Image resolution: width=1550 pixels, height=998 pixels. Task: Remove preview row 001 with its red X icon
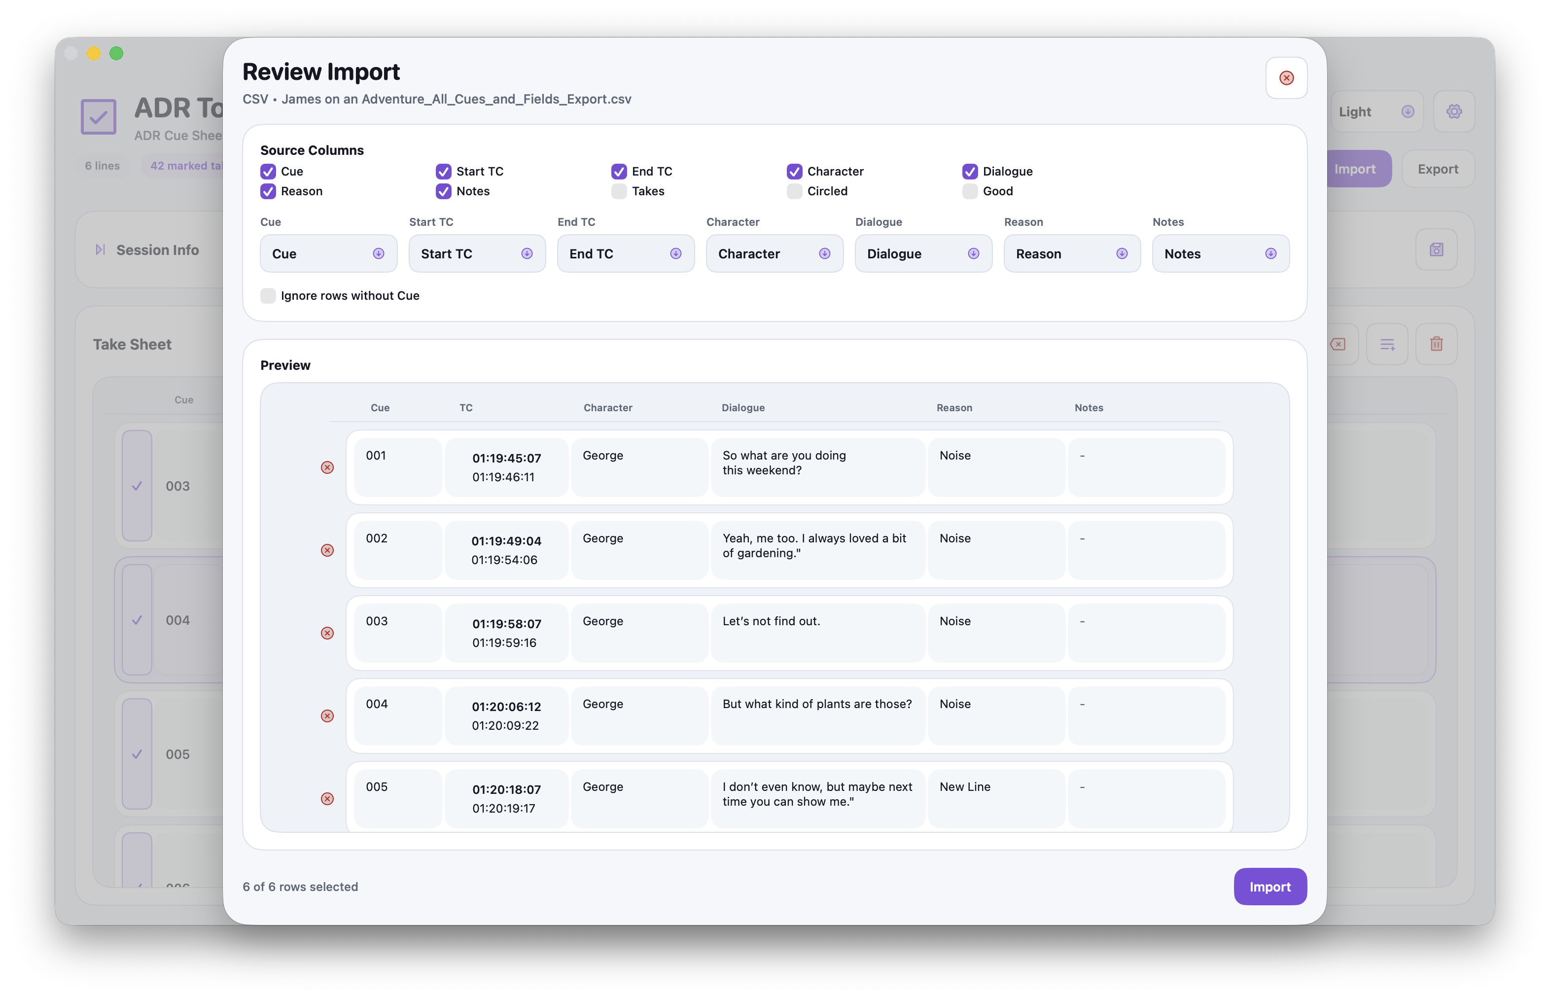tap(327, 467)
